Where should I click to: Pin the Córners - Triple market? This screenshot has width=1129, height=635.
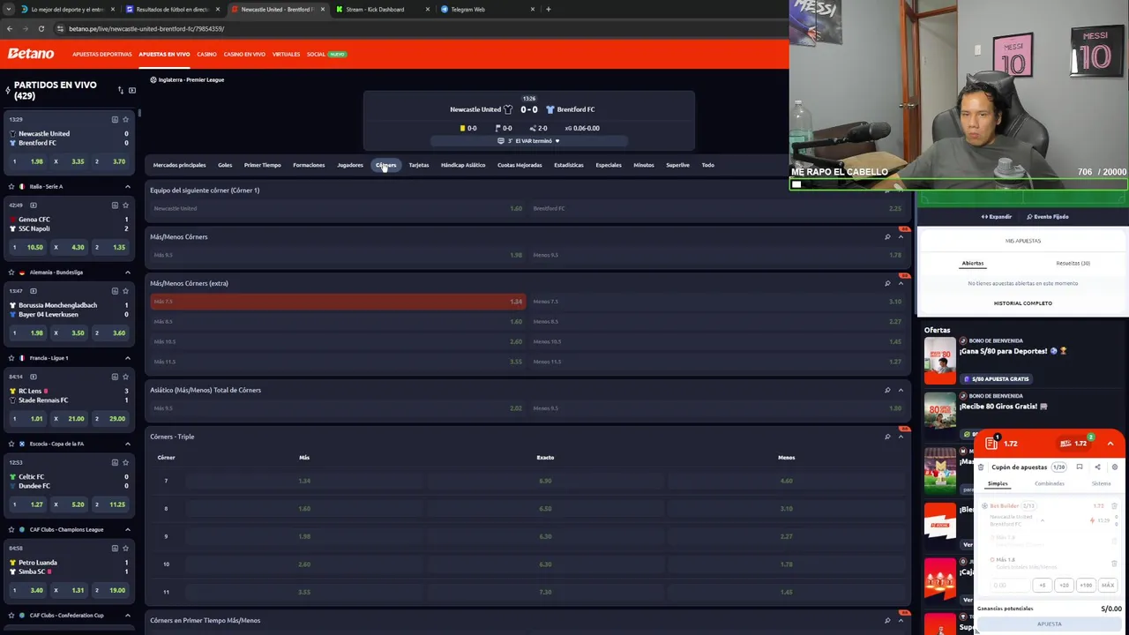[x=887, y=437]
